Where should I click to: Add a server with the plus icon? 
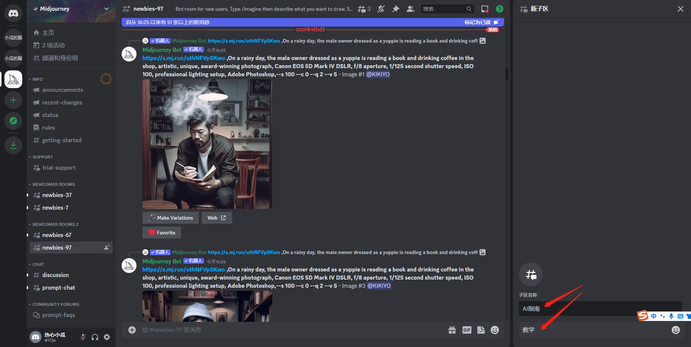[13, 100]
